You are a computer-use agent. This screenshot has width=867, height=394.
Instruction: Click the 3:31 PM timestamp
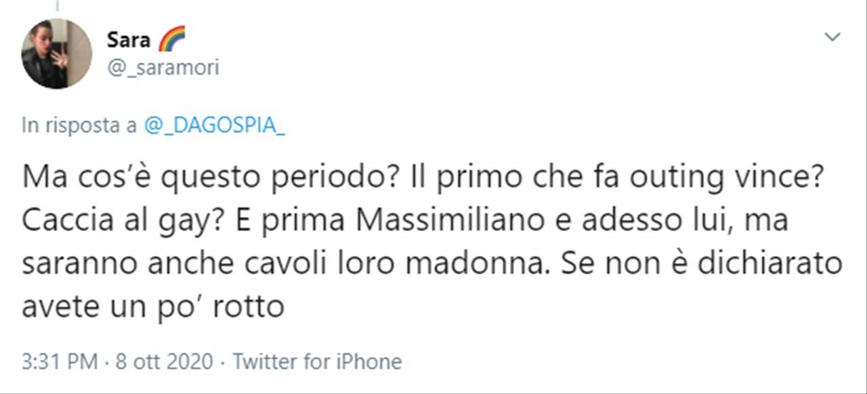coord(59,362)
